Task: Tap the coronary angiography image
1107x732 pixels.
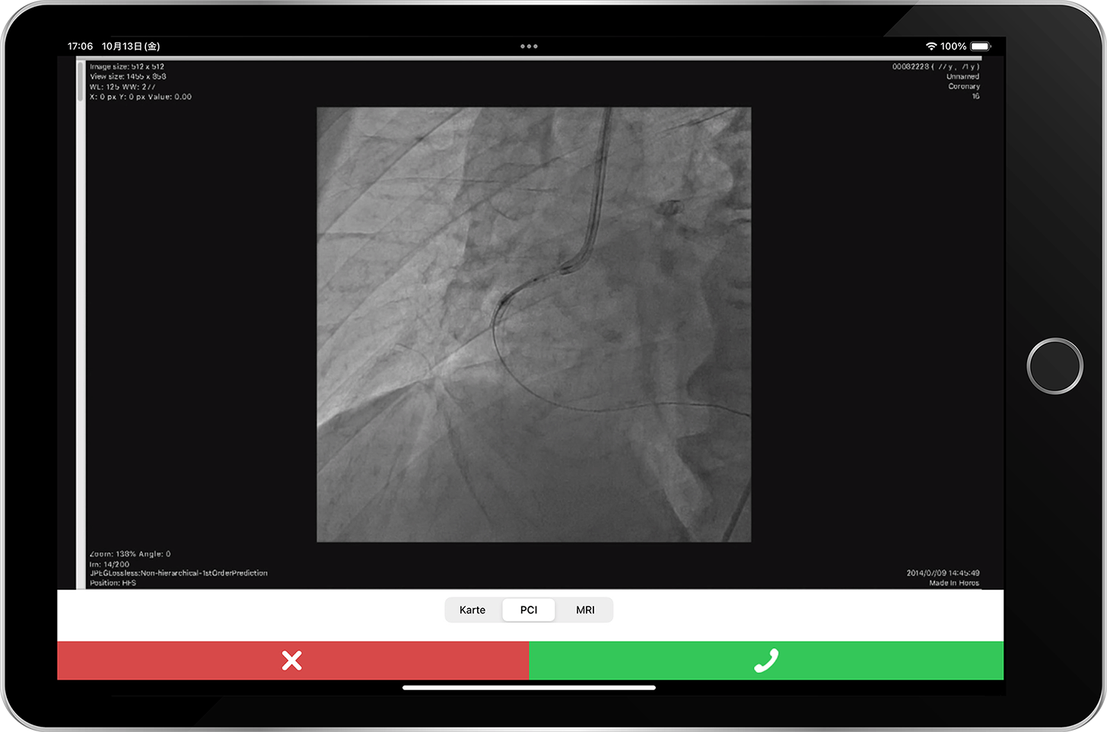Action: [533, 324]
